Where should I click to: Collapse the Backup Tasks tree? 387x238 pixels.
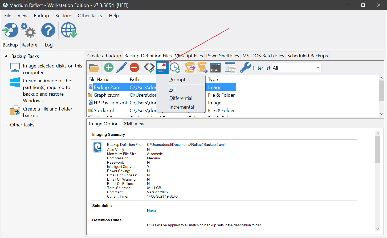(6, 56)
